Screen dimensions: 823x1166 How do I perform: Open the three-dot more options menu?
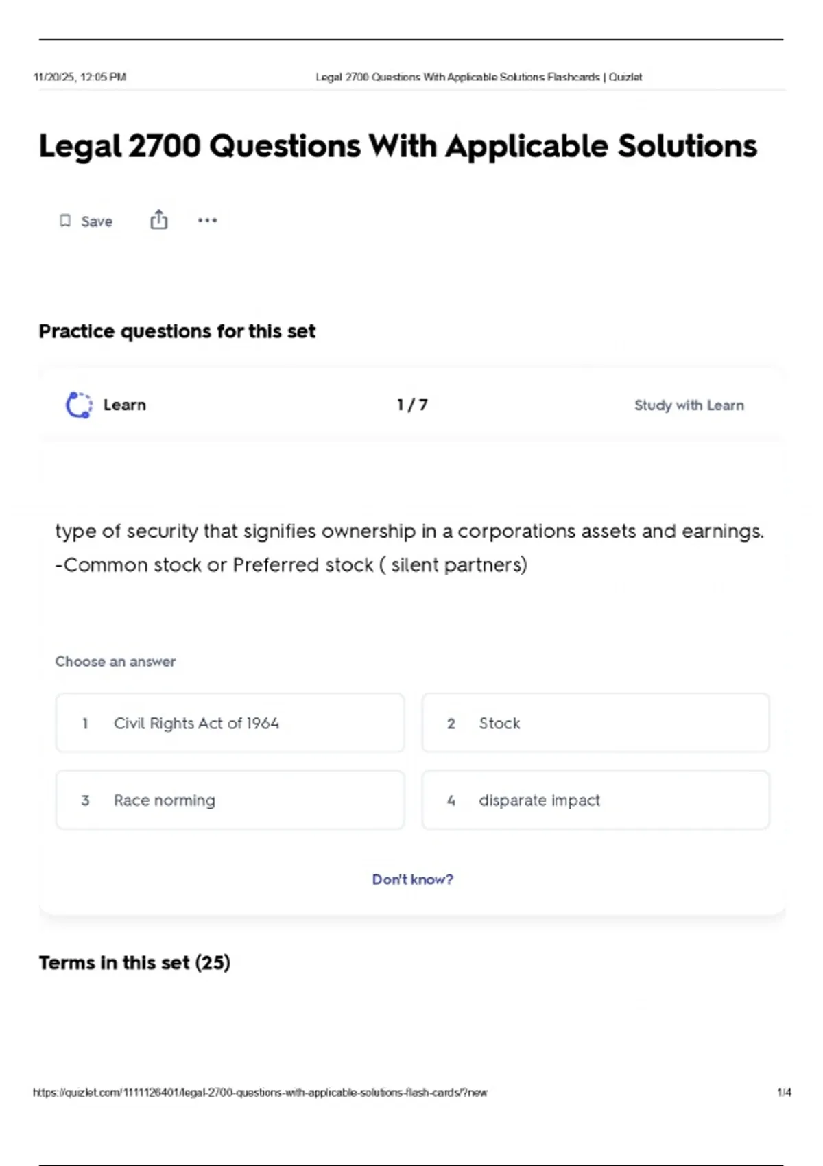coord(207,220)
